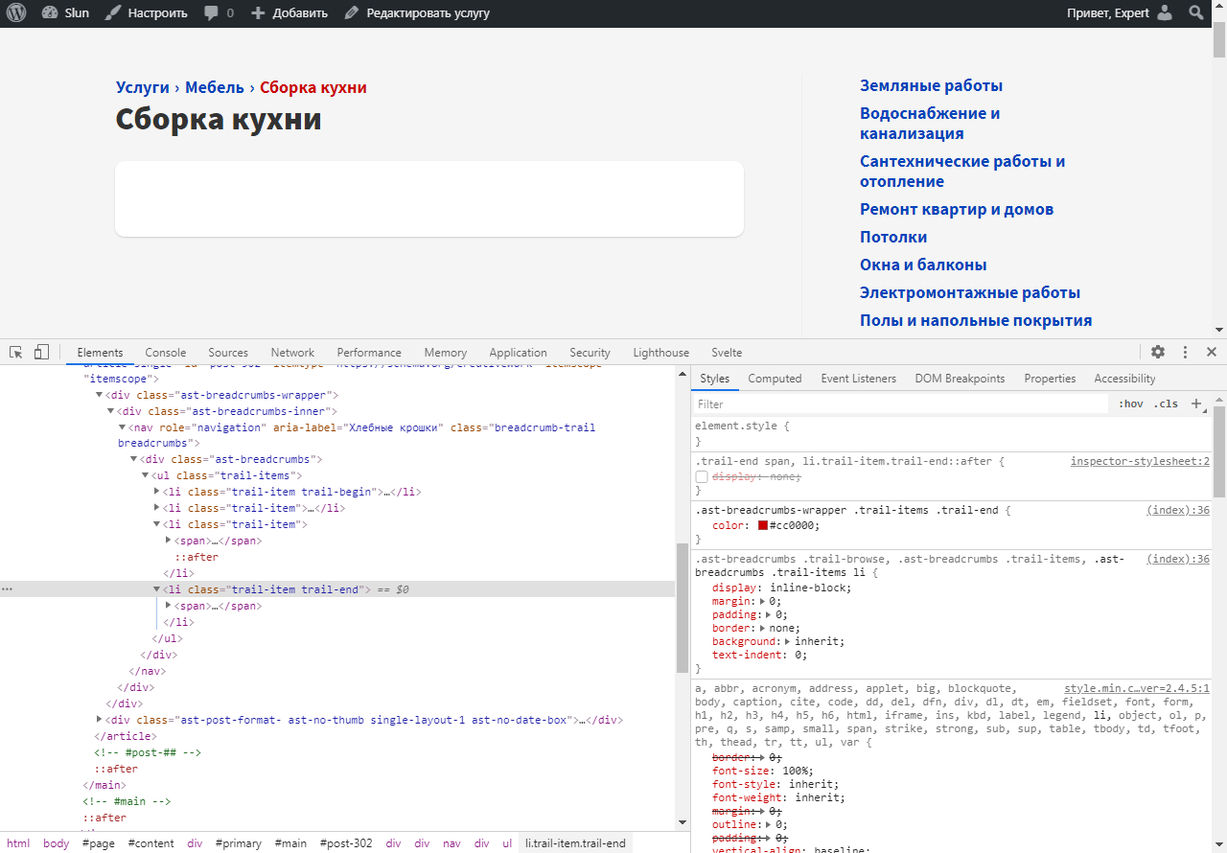The width and height of the screenshot is (1227, 853).
Task: Select #post-302 in the DOM breadcrumb bar
Action: point(346,843)
